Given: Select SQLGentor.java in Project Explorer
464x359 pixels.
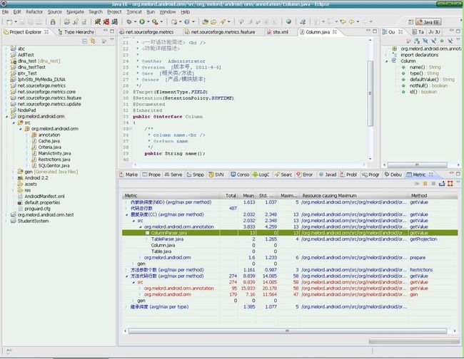Looking at the screenshot, I should click(54, 166).
